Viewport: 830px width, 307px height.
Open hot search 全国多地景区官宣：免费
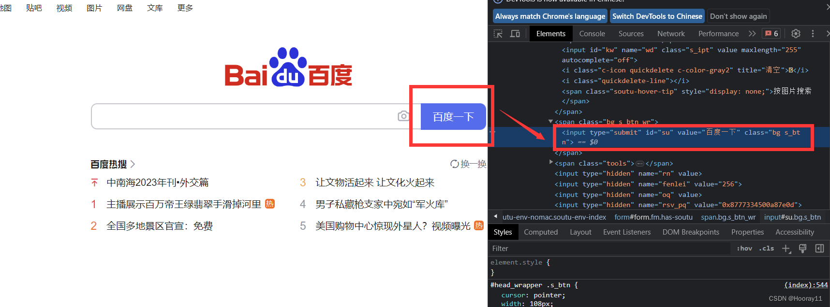point(160,226)
